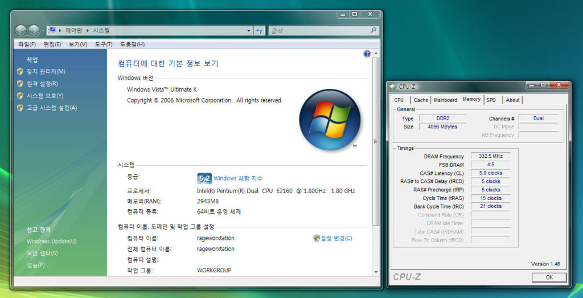This screenshot has height=298, width=583.
Task: Click OK button in CPU-Z
Action: pos(549,277)
